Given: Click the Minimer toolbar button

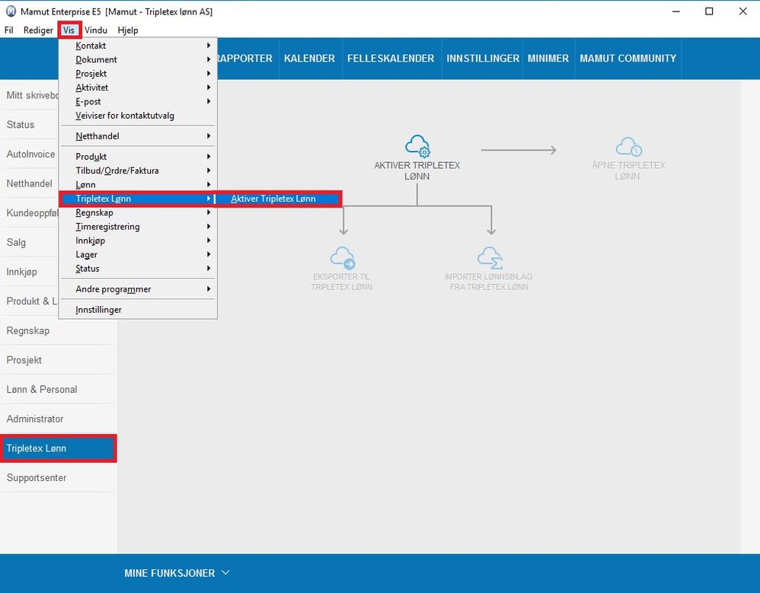Looking at the screenshot, I should pyautogui.click(x=548, y=59).
